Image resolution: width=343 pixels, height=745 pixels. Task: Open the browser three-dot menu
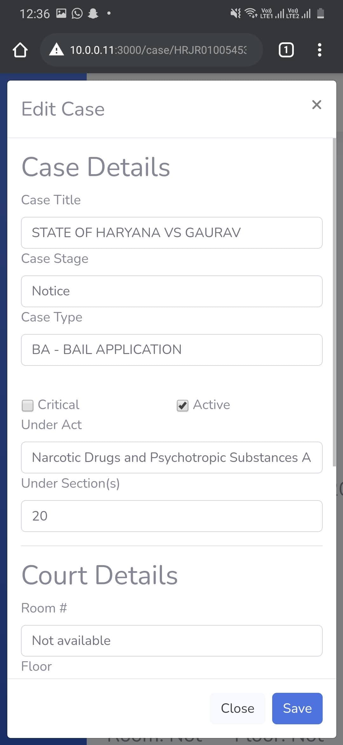(x=319, y=50)
